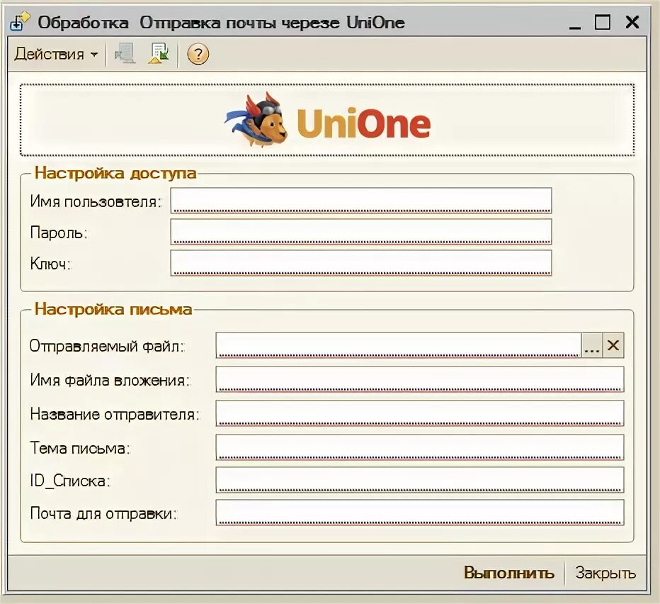660x604 pixels.
Task: Focus the Тема письма field
Action: click(420, 447)
